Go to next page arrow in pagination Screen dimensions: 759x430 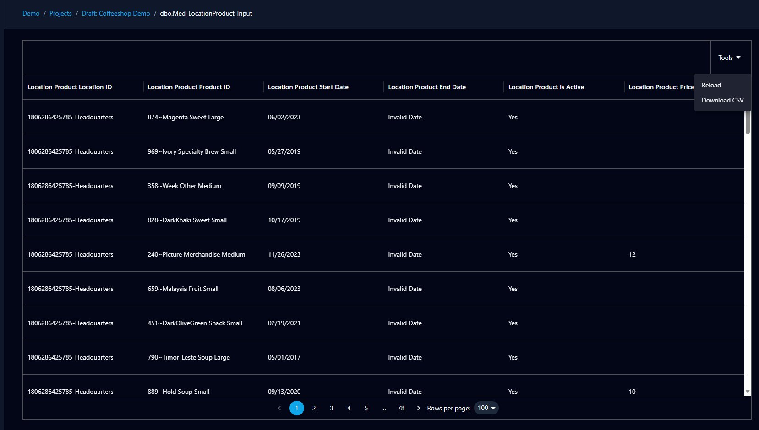coord(418,408)
